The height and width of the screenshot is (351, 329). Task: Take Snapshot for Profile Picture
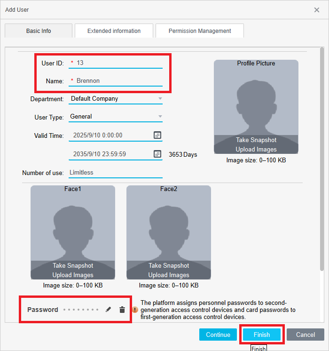pyautogui.click(x=256, y=140)
